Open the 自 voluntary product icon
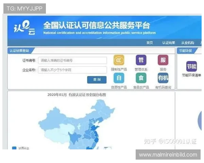The width and height of the screenshot is (204, 163). point(119,78)
